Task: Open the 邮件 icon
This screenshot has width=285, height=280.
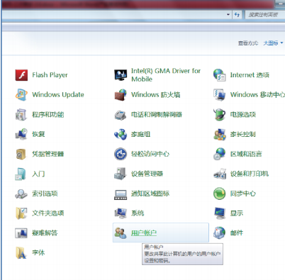Action: point(220,233)
